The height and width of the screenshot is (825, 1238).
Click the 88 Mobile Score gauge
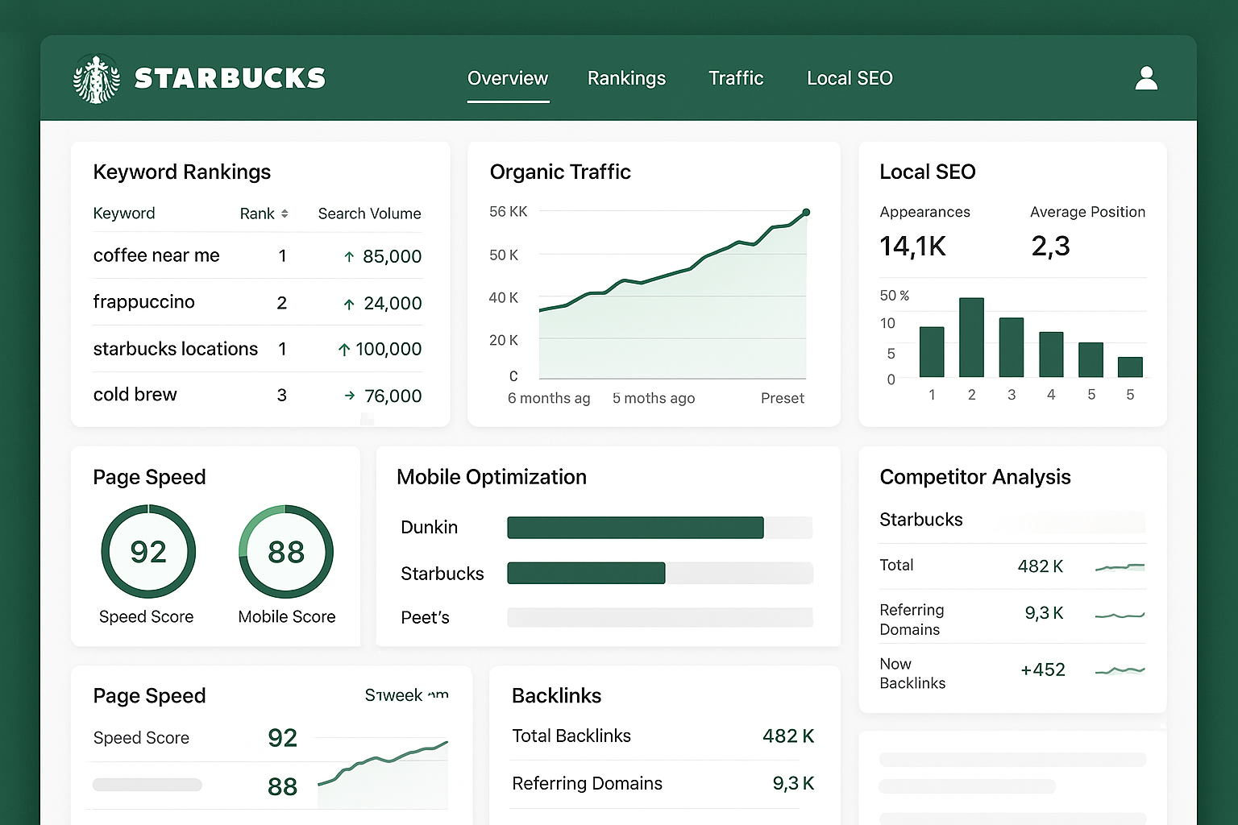pyautogui.click(x=286, y=552)
